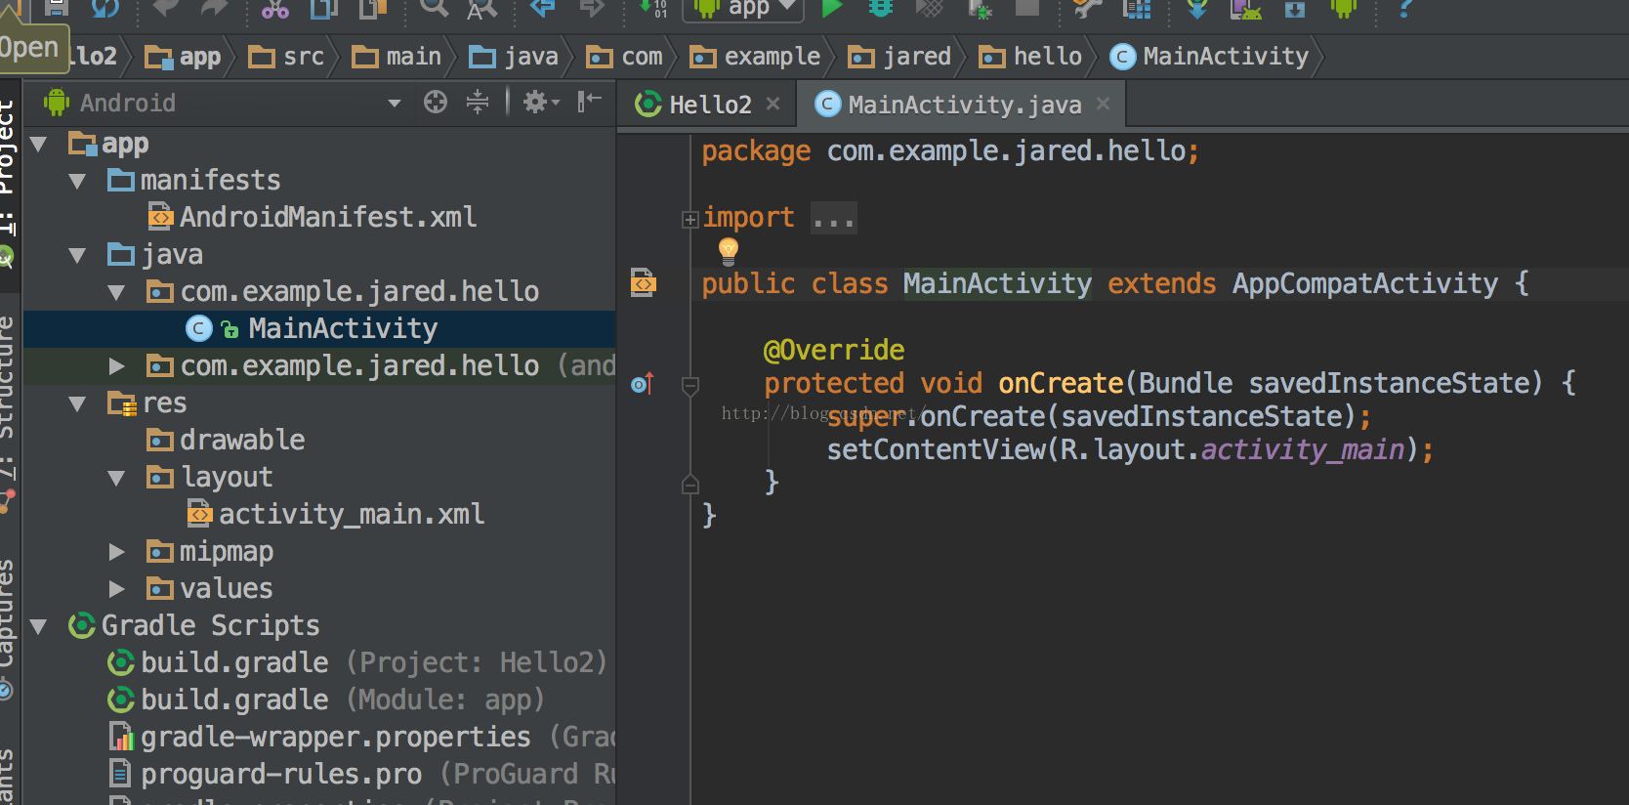
Task: Collapse the first com.example.jared.hello package
Action: (116, 293)
